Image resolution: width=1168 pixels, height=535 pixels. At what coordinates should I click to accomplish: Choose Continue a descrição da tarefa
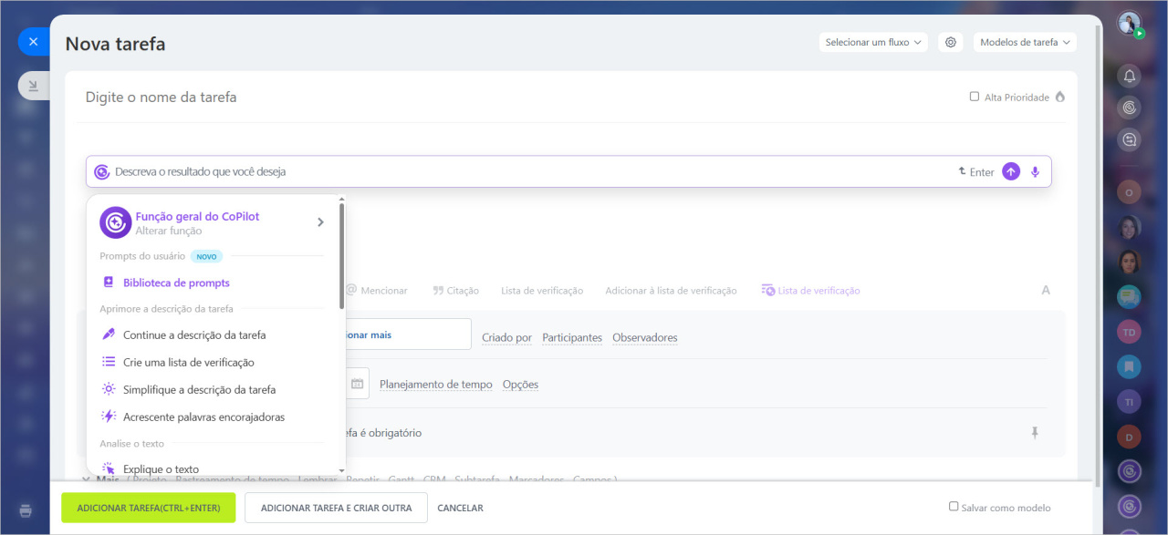[x=194, y=334]
